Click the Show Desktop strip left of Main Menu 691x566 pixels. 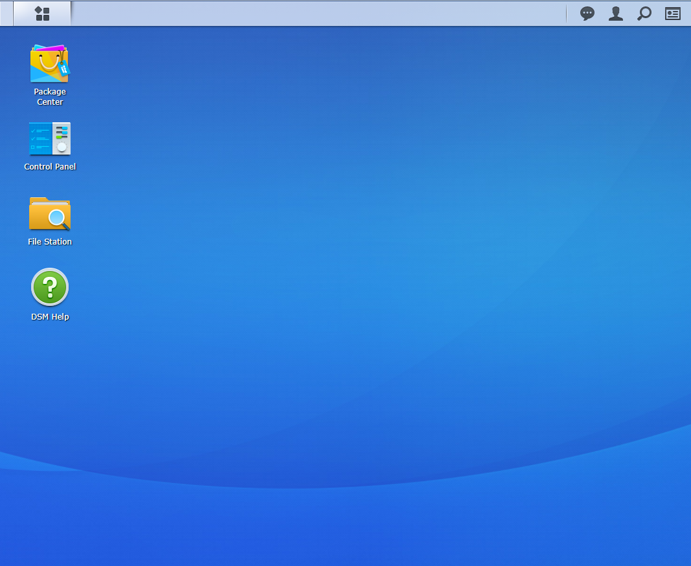[6, 14]
